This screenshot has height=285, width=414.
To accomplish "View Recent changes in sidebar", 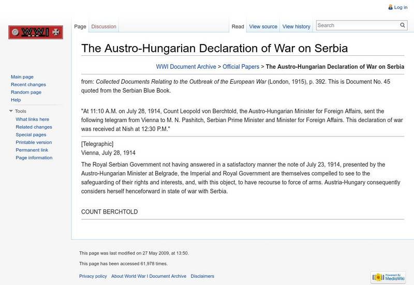I will click(x=28, y=85).
